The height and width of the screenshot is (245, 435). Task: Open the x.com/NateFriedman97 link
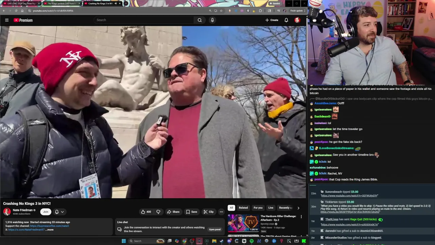(26, 230)
